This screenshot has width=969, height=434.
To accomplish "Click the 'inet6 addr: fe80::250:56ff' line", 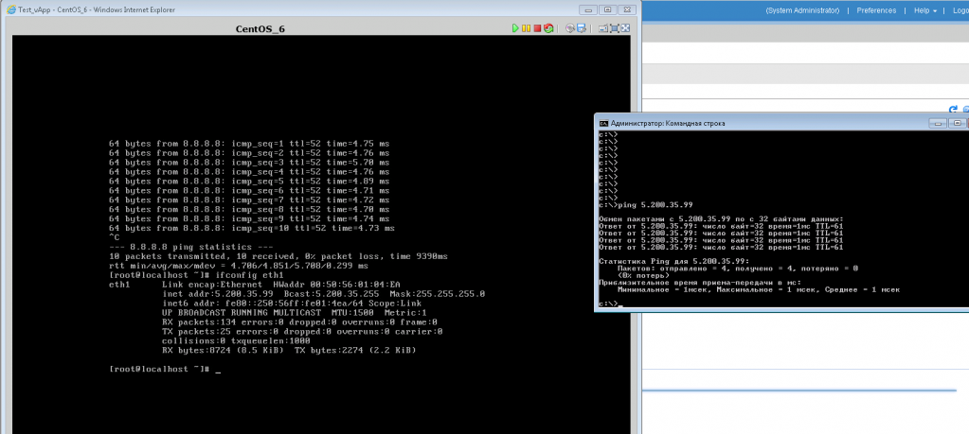I will pyautogui.click(x=292, y=304).
